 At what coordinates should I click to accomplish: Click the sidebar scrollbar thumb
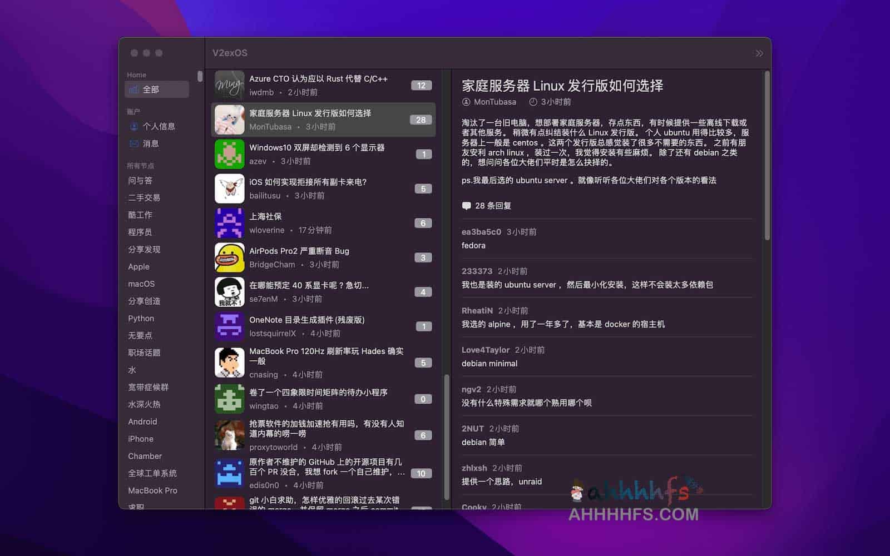pyautogui.click(x=200, y=76)
